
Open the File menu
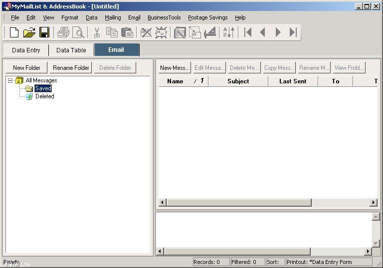tap(15, 17)
